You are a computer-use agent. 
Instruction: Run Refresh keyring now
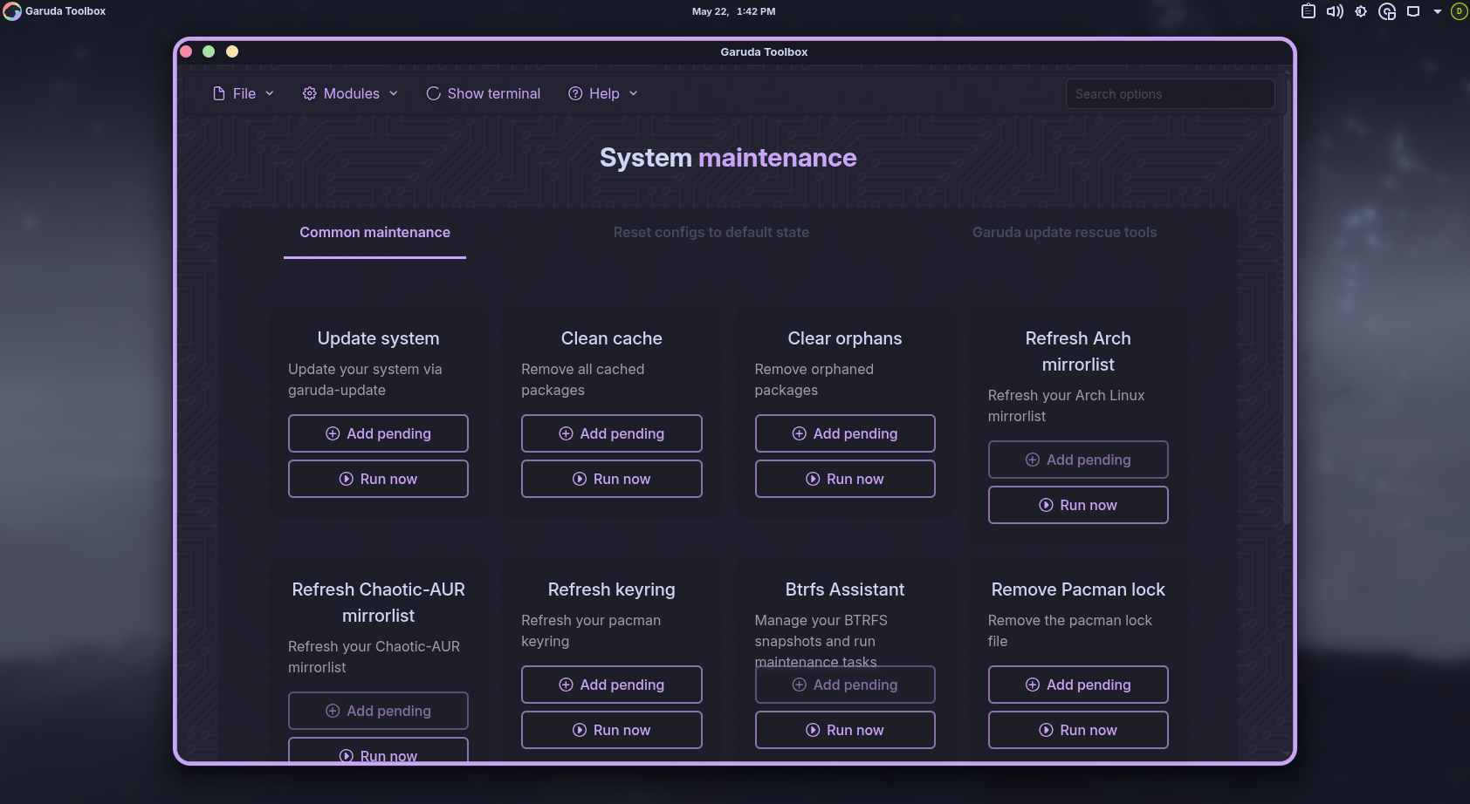611,730
